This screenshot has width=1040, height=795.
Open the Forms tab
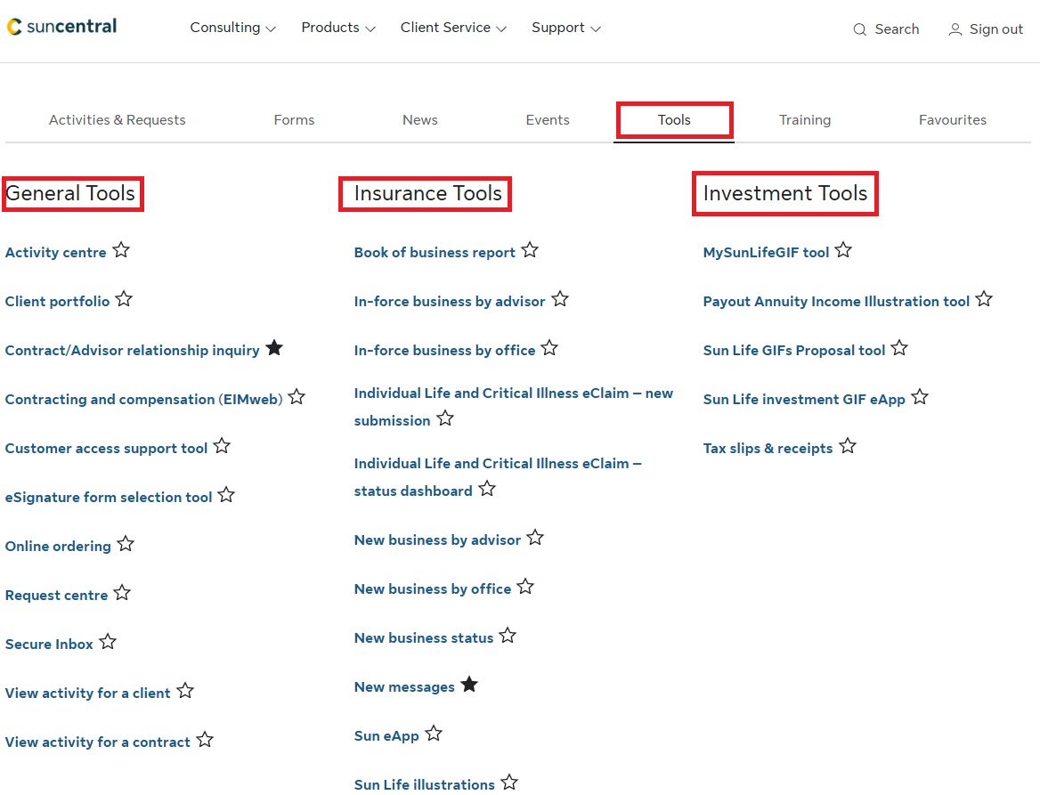(x=294, y=120)
